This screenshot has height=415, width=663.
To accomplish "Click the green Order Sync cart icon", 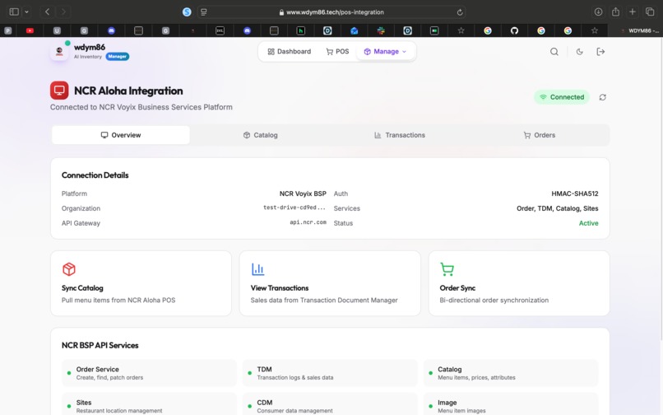I will pyautogui.click(x=447, y=269).
